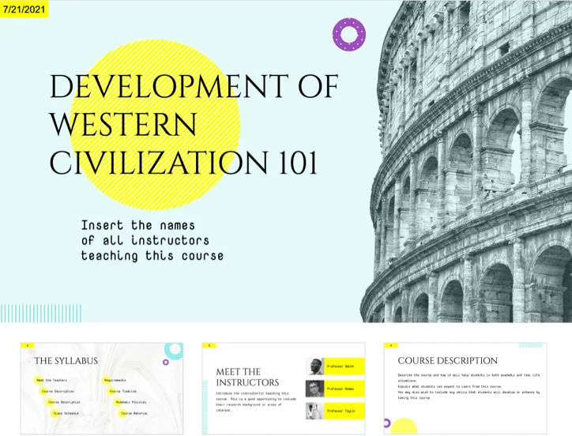Select the Colosseum photo on the title slide
This screenshot has height=436, width=572.
pos(466,161)
